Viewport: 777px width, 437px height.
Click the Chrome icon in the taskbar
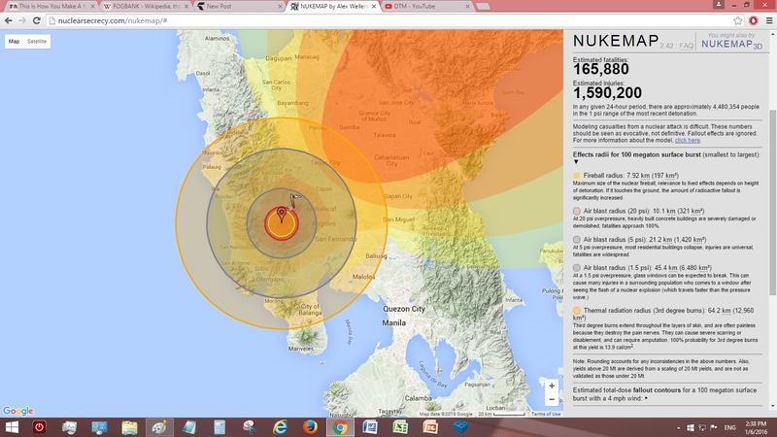340,427
